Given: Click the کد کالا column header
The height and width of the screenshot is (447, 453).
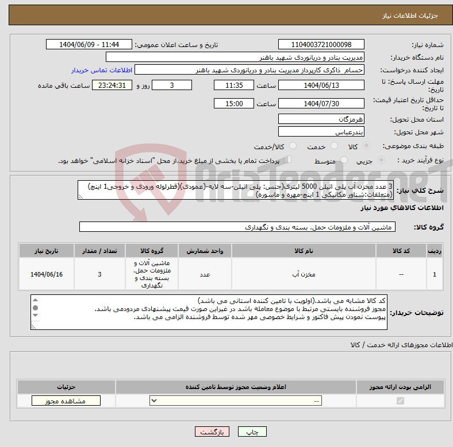Looking at the screenshot, I should [x=401, y=251].
